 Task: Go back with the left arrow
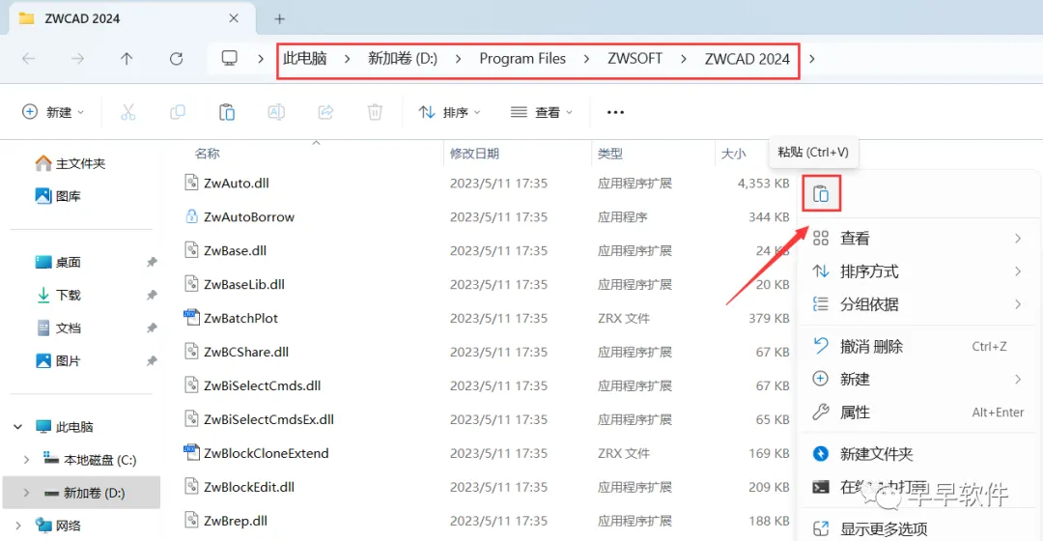point(28,59)
